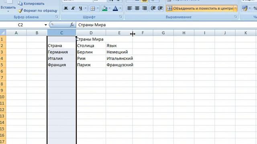Toggle italic formatting (К)

[x=73, y=8]
